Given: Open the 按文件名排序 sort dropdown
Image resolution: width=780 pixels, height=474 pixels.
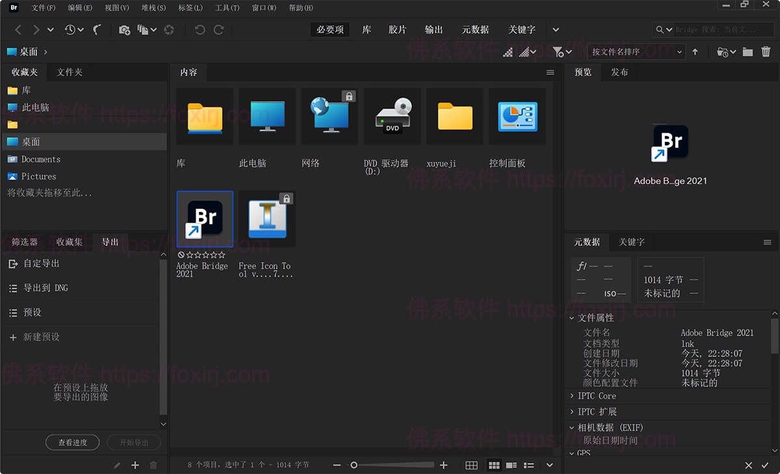Looking at the screenshot, I should (x=636, y=51).
